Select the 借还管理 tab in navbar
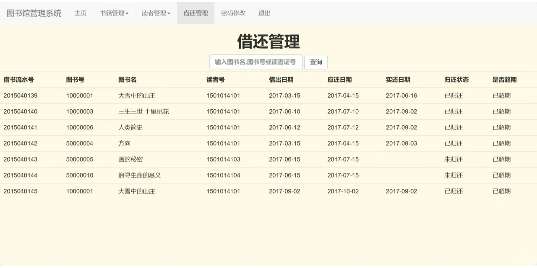537x268 pixels. point(196,13)
